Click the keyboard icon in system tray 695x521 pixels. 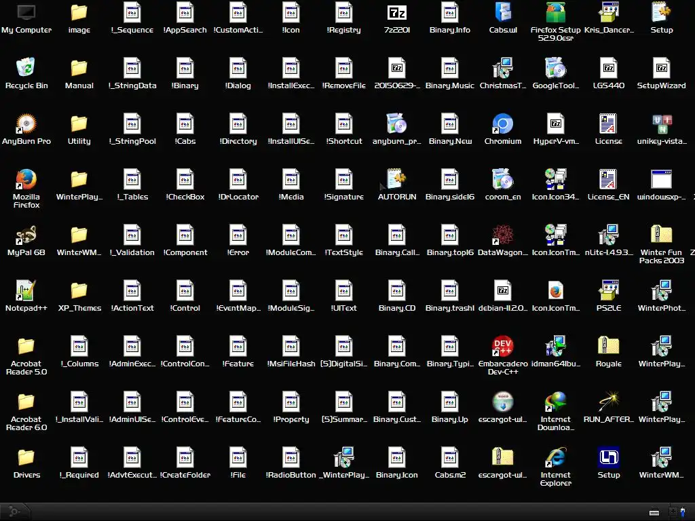654,513
